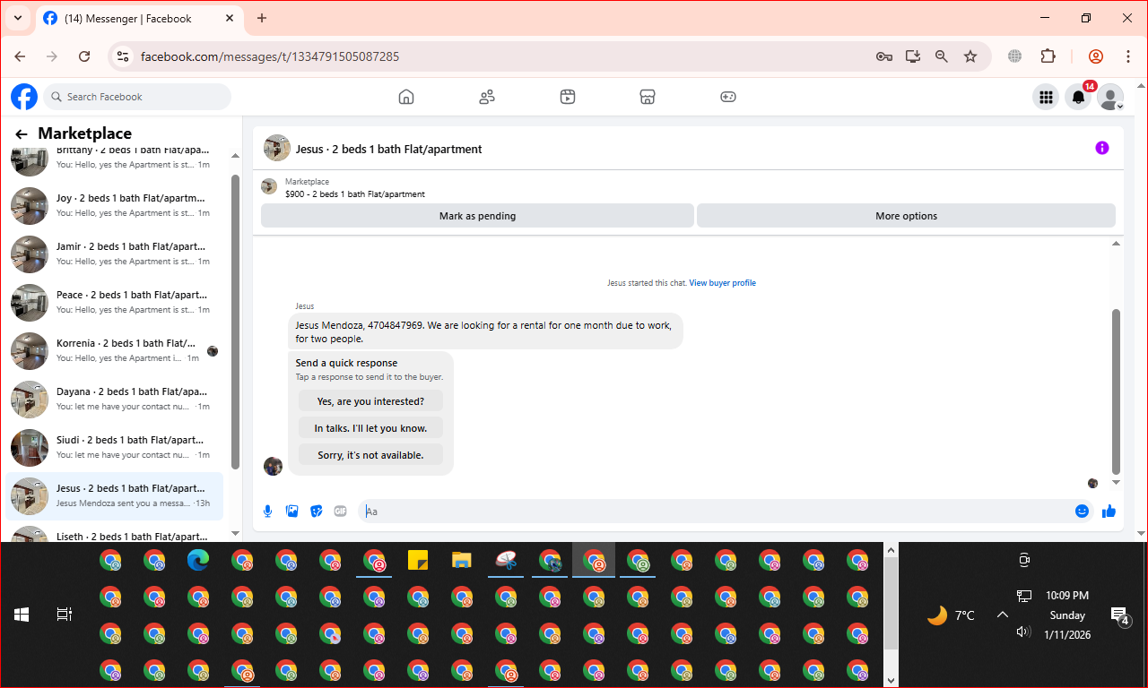
Task: Open Korrenia's apartment conversation
Action: (115, 351)
